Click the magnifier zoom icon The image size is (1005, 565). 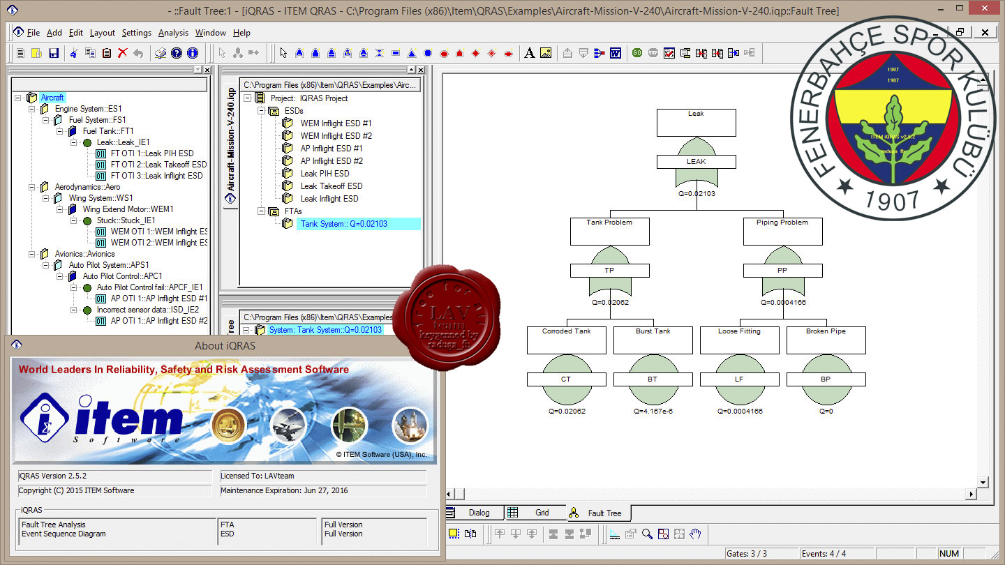[647, 534]
